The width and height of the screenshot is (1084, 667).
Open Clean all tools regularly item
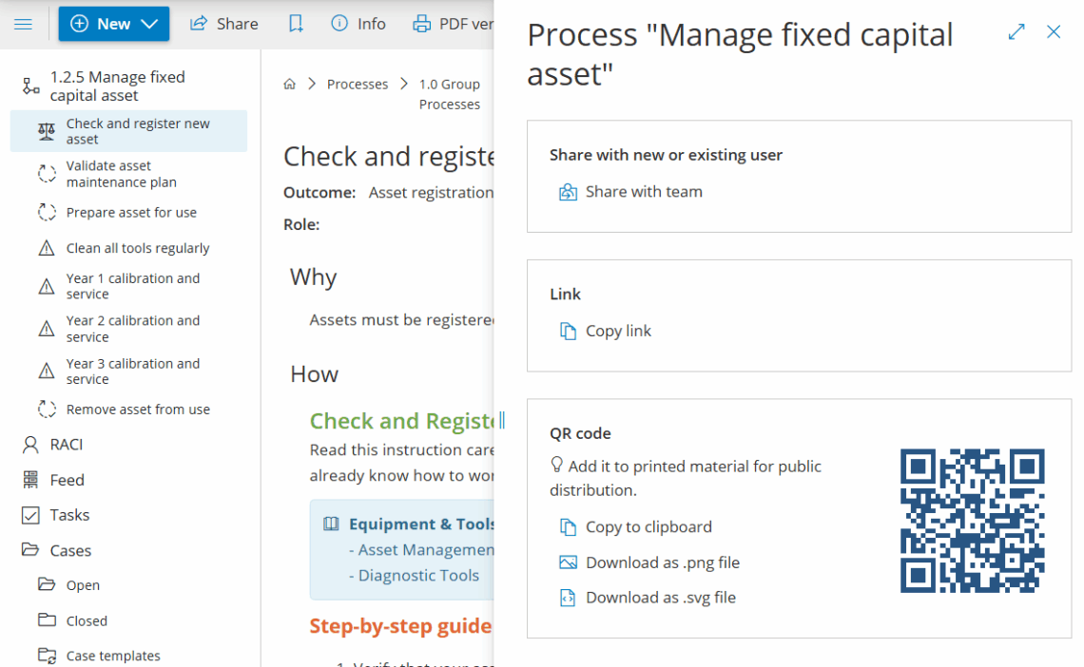[x=137, y=248]
